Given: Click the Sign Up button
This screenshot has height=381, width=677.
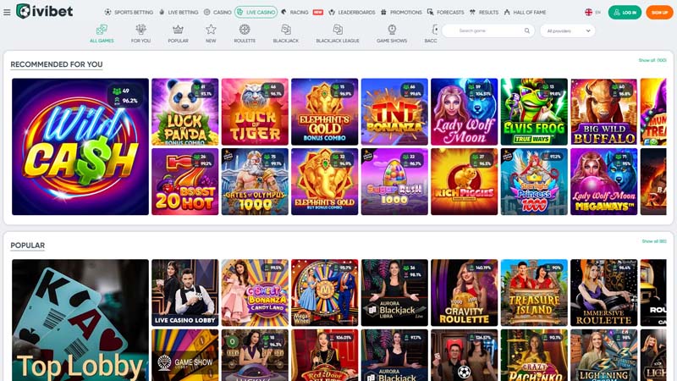Looking at the screenshot, I should pos(659,12).
